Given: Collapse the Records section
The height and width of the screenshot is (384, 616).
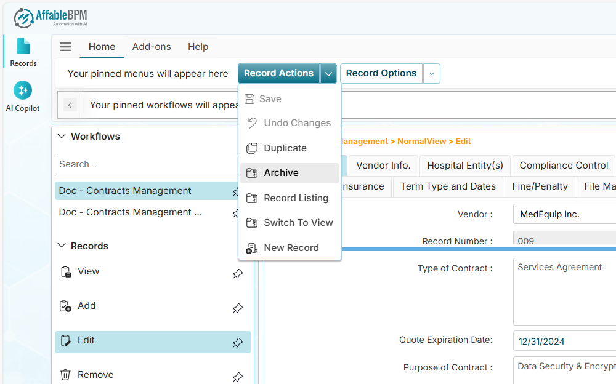Looking at the screenshot, I should tap(62, 246).
